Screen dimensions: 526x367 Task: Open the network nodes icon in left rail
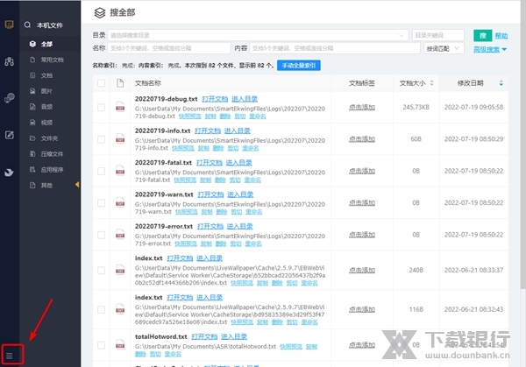click(x=10, y=61)
